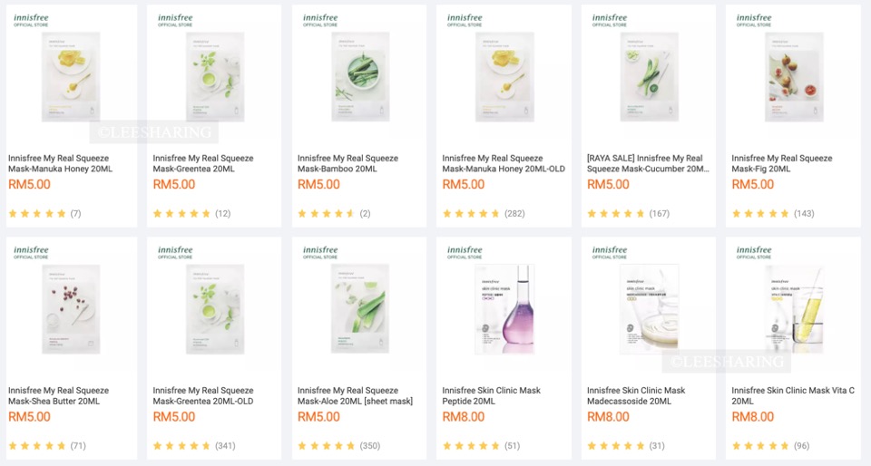Click star rating of Fig mask (143)

[x=760, y=214]
